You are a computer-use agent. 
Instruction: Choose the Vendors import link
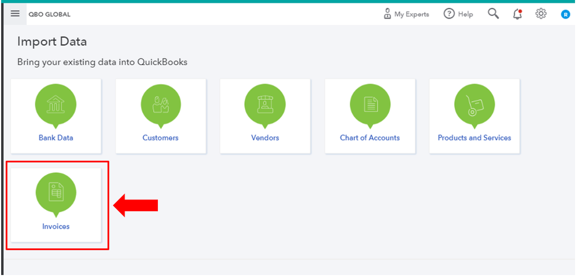click(x=265, y=138)
